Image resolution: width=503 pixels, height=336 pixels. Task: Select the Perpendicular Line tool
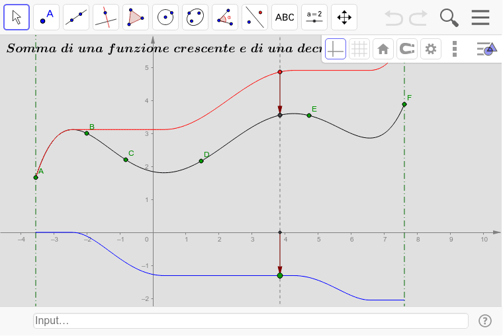pyautogui.click(x=106, y=17)
